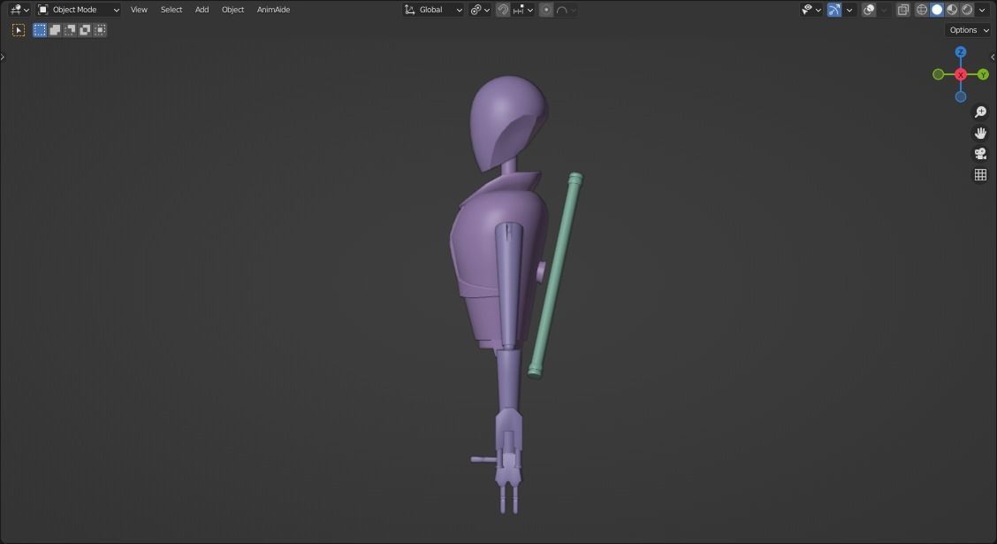Click the zoom view magnifier icon
The width and height of the screenshot is (997, 544).
(980, 112)
